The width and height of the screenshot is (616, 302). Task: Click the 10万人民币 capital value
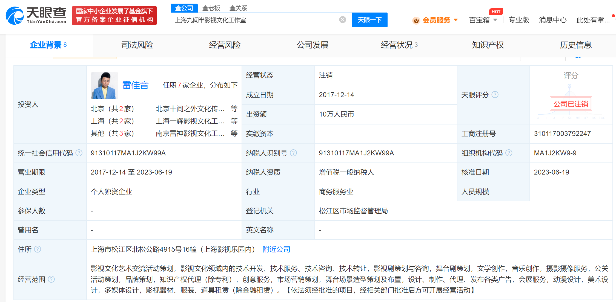point(336,114)
